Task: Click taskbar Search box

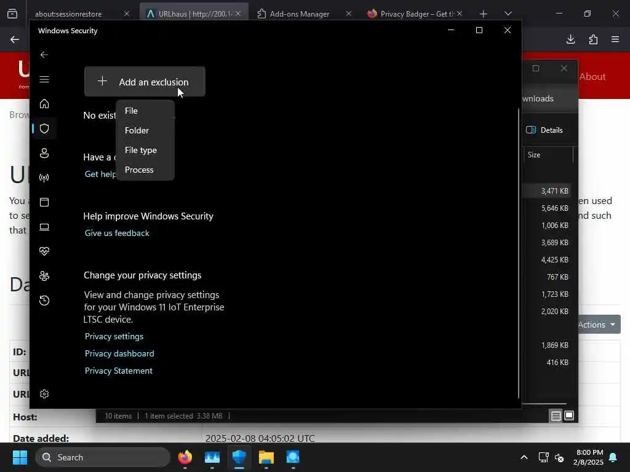Action: point(103,457)
